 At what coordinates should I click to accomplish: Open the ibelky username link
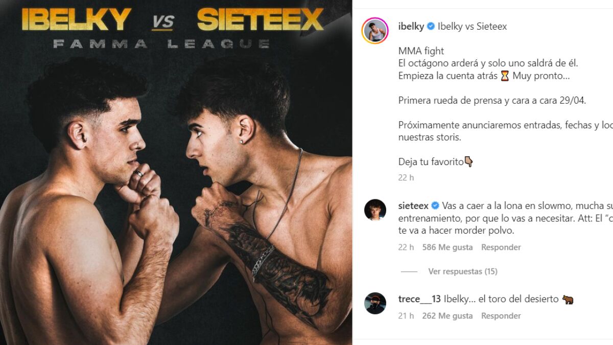411,27
